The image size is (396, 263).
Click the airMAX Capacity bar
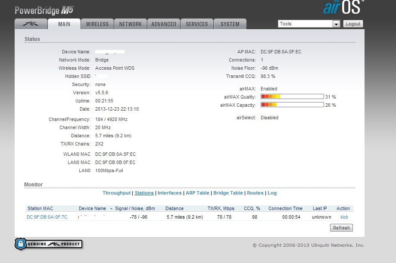(x=292, y=105)
